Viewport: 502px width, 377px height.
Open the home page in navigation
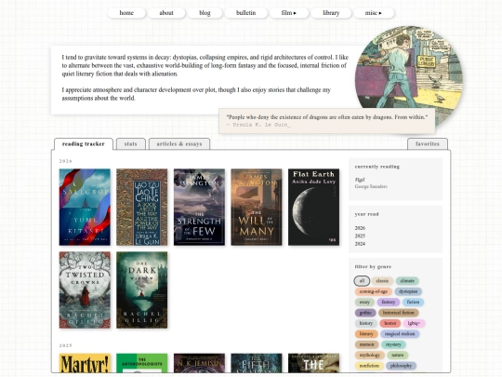click(126, 13)
